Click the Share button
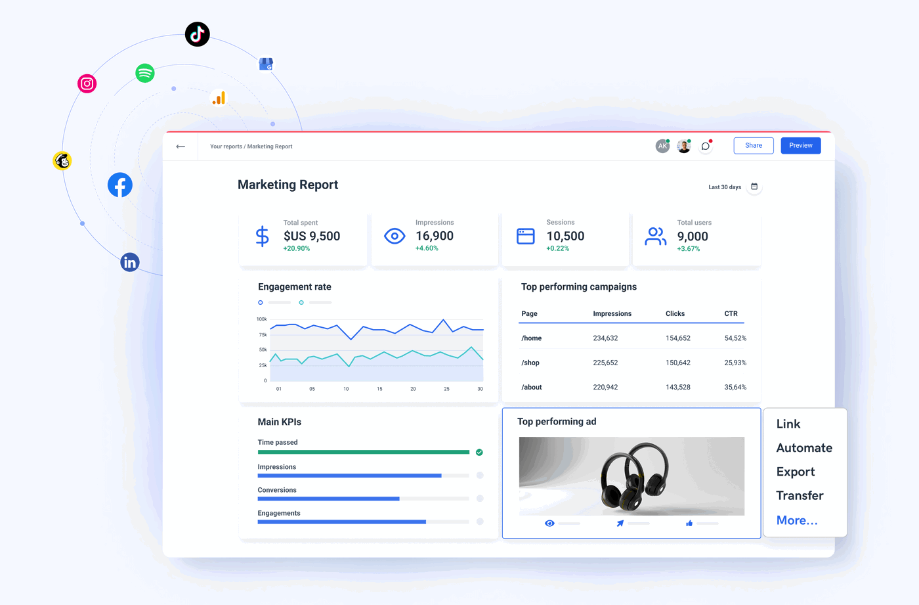The width and height of the screenshot is (919, 605). click(x=753, y=145)
